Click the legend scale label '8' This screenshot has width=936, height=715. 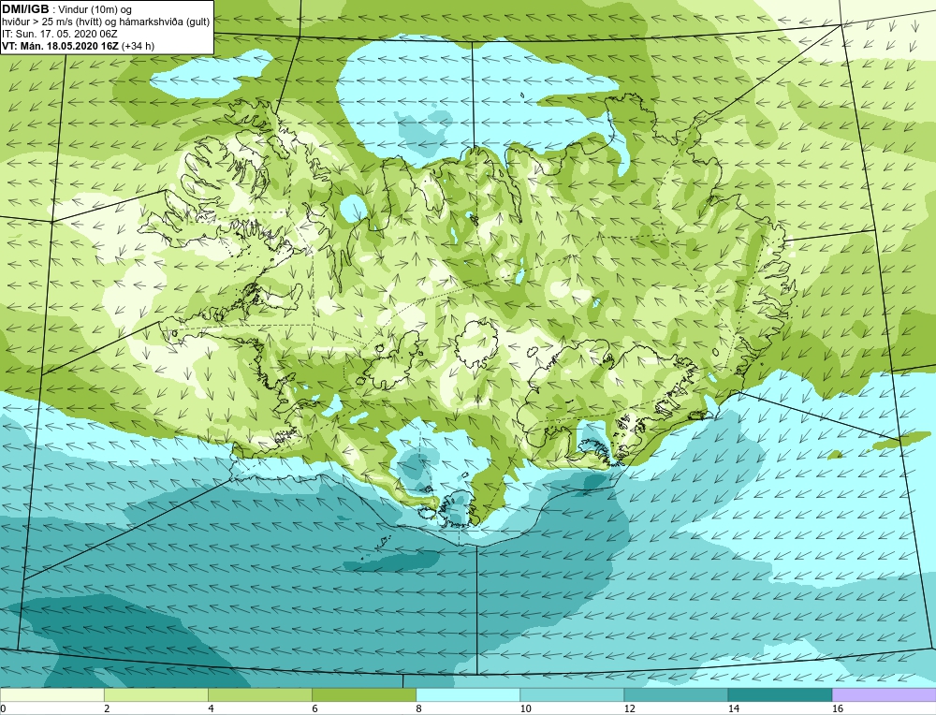(418, 708)
